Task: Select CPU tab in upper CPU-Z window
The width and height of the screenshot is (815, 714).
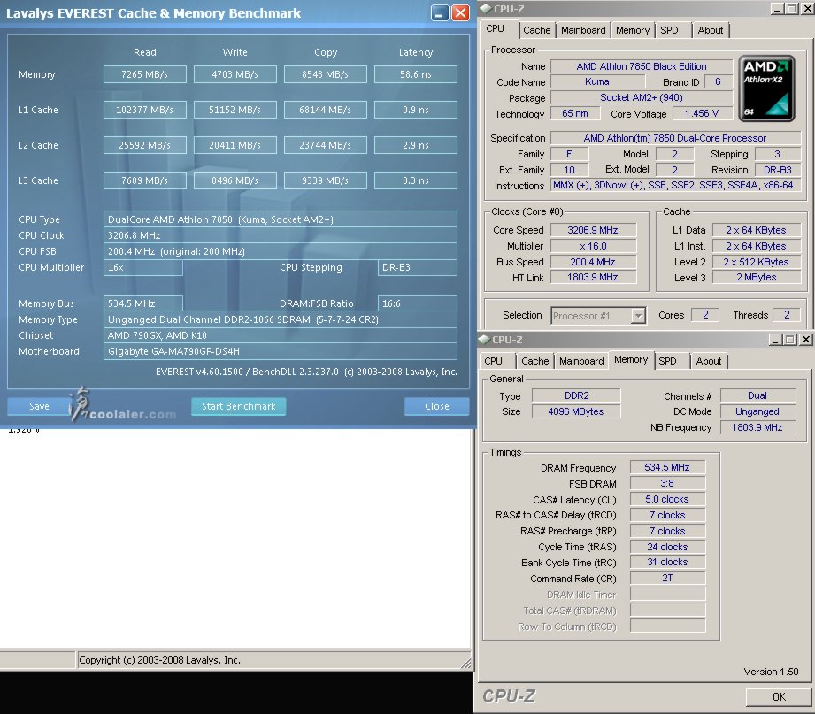Action: [496, 28]
